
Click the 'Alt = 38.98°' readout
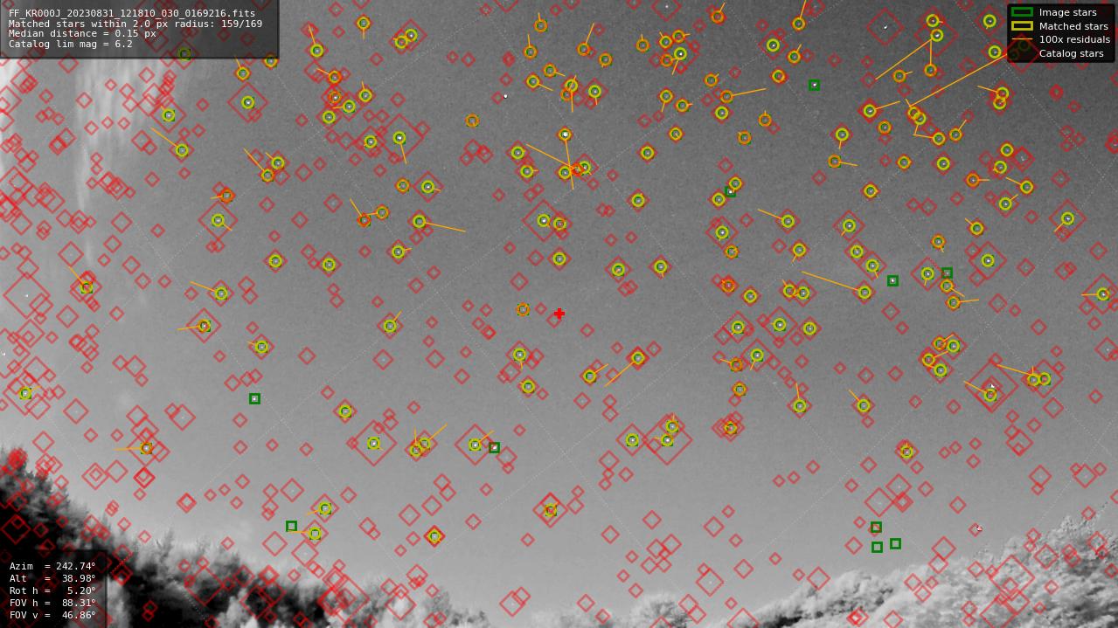pos(52,578)
